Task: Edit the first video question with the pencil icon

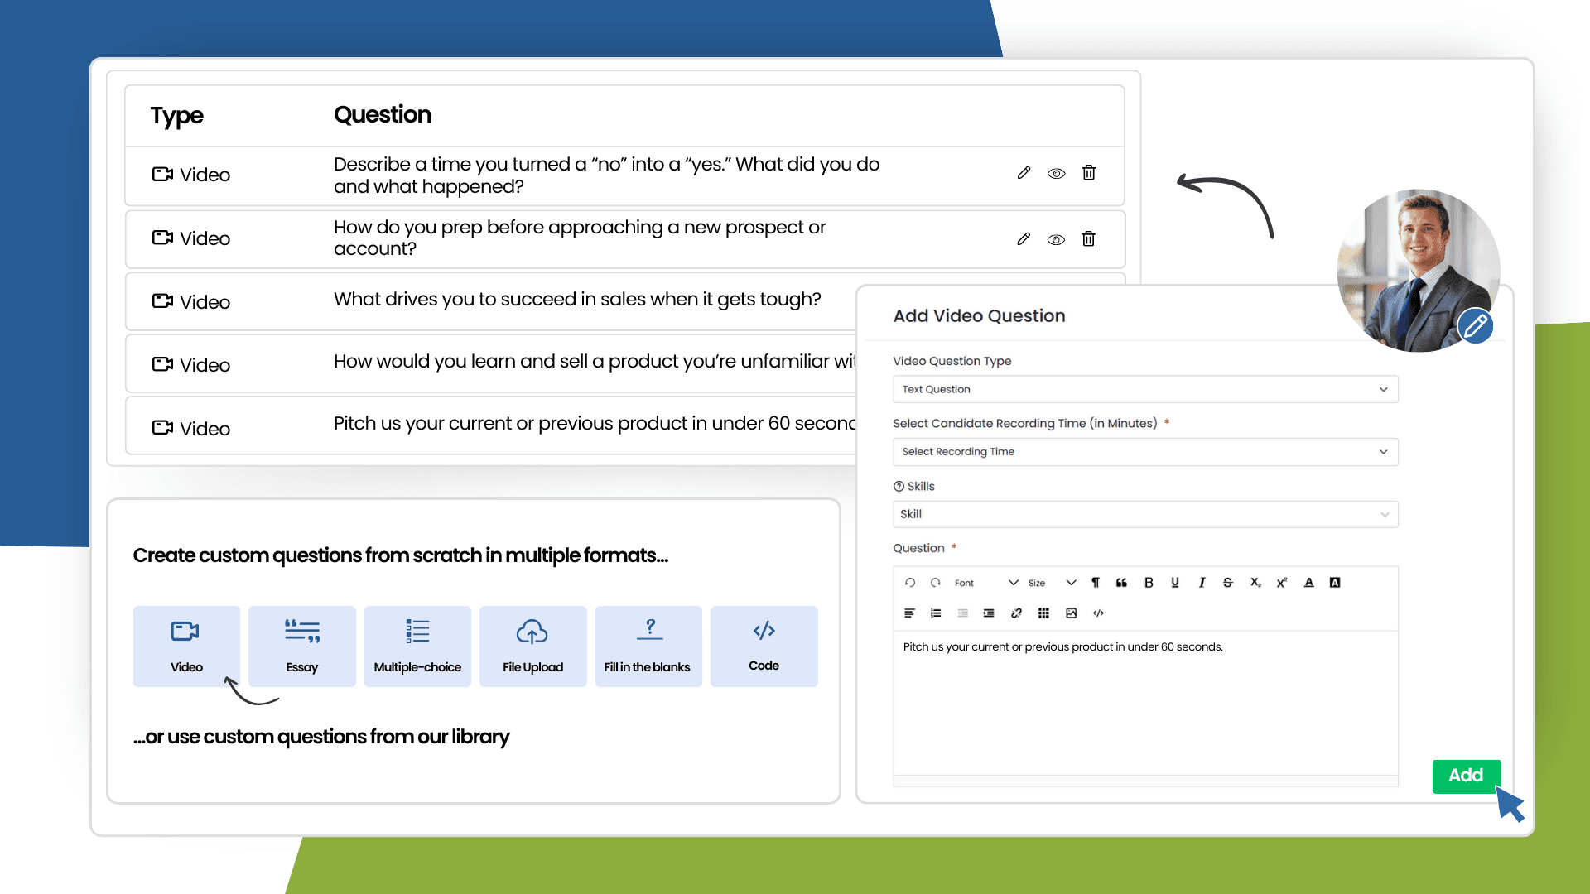Action: (1024, 173)
